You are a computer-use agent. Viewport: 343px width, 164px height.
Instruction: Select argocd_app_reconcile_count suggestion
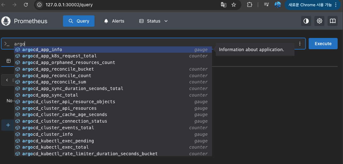click(x=113, y=76)
